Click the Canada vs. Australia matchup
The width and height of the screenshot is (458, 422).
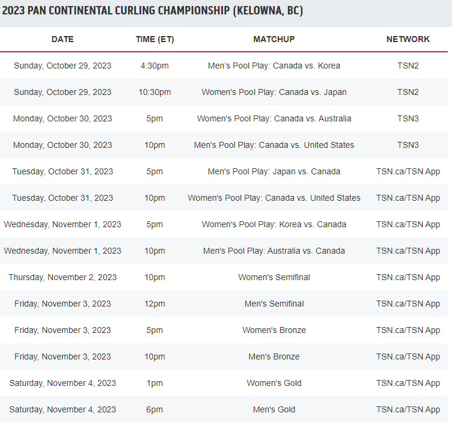click(x=274, y=118)
